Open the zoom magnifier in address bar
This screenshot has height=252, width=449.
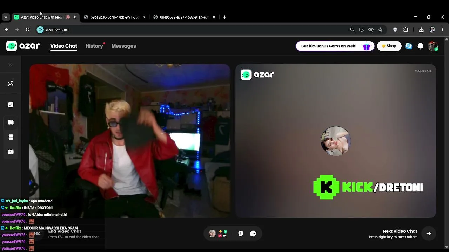[x=352, y=30]
